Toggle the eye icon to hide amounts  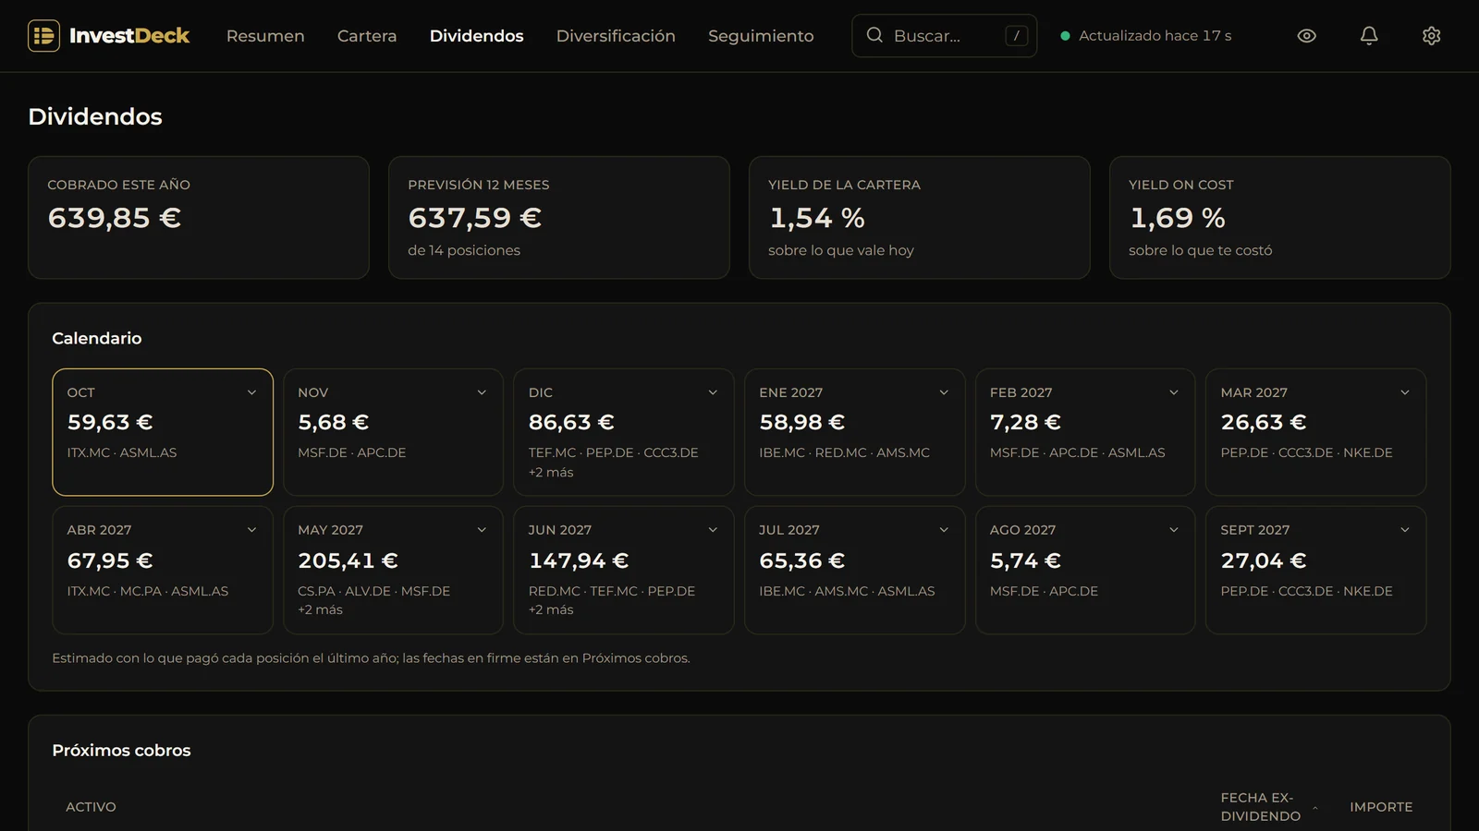coord(1306,36)
